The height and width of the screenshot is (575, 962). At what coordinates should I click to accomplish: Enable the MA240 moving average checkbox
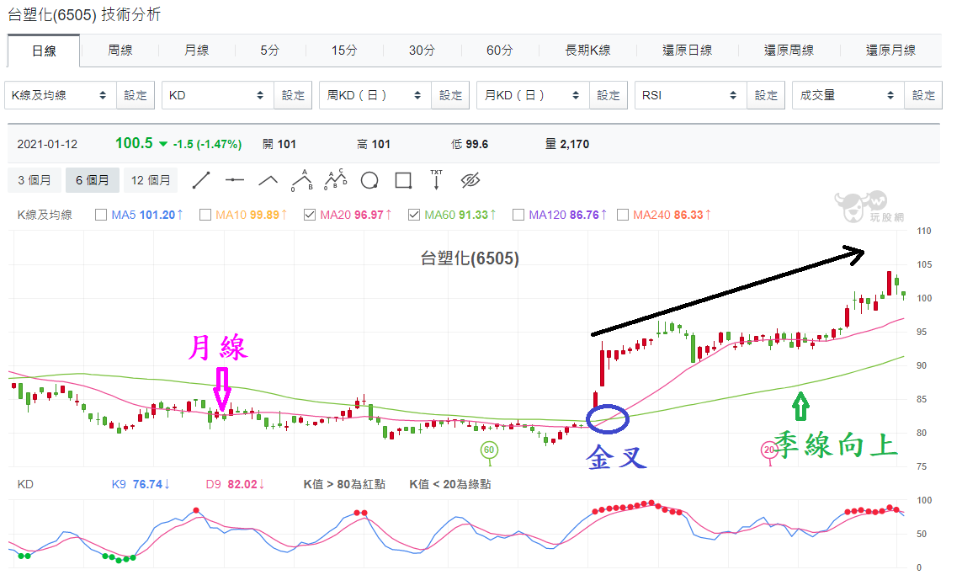pos(623,215)
